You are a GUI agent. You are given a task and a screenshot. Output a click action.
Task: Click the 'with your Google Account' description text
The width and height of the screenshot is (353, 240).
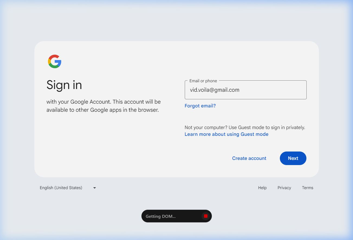tap(103, 102)
